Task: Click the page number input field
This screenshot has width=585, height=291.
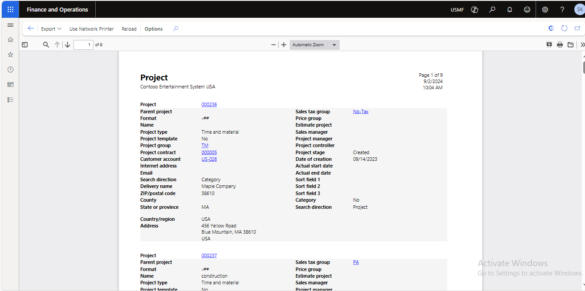Action: pos(83,45)
